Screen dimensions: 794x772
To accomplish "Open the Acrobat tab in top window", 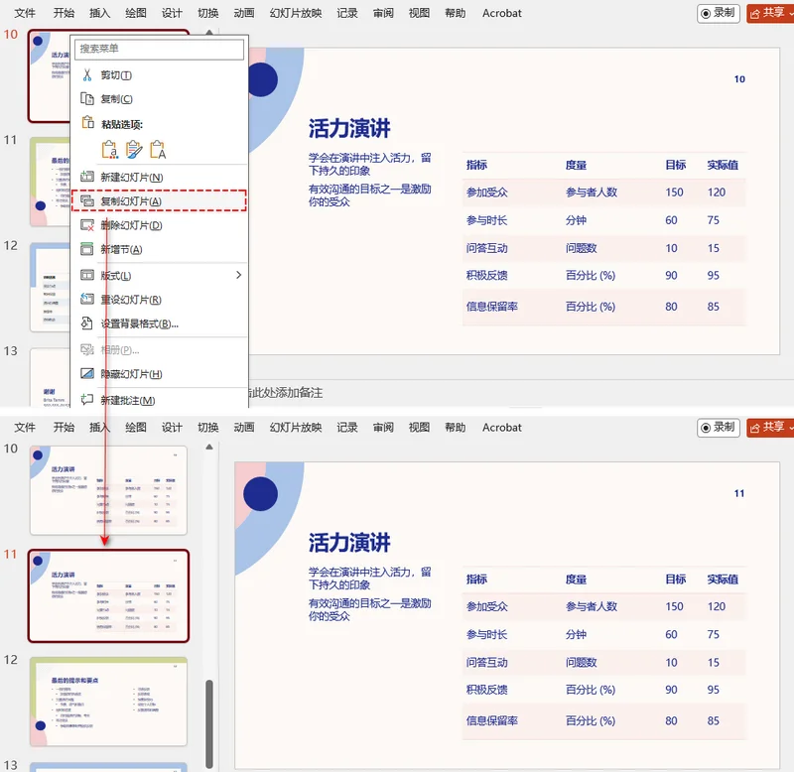I will (502, 13).
